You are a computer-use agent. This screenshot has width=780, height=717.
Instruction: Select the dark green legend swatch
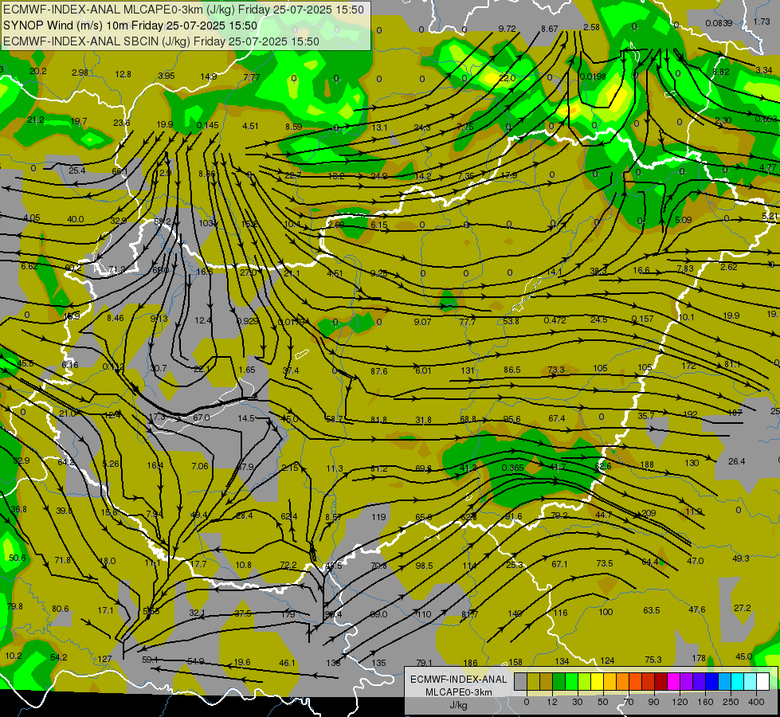[559, 681]
